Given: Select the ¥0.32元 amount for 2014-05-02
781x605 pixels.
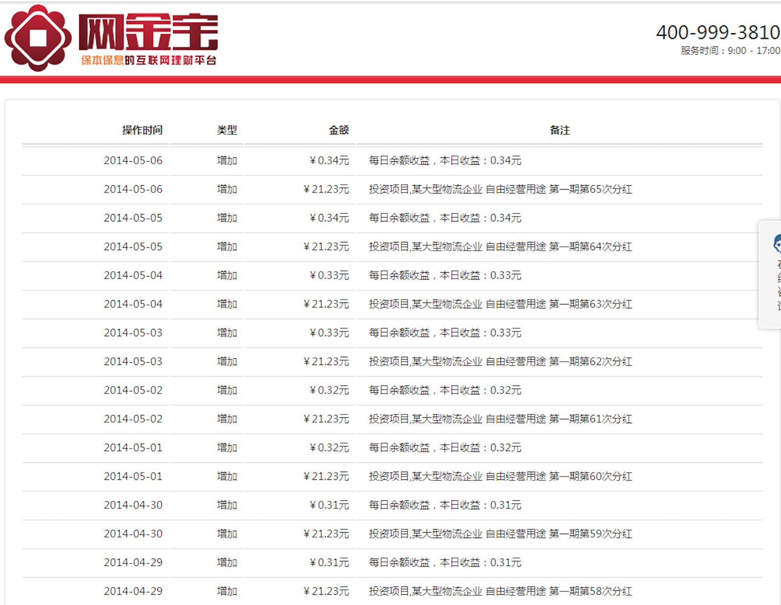Looking at the screenshot, I should click(329, 390).
